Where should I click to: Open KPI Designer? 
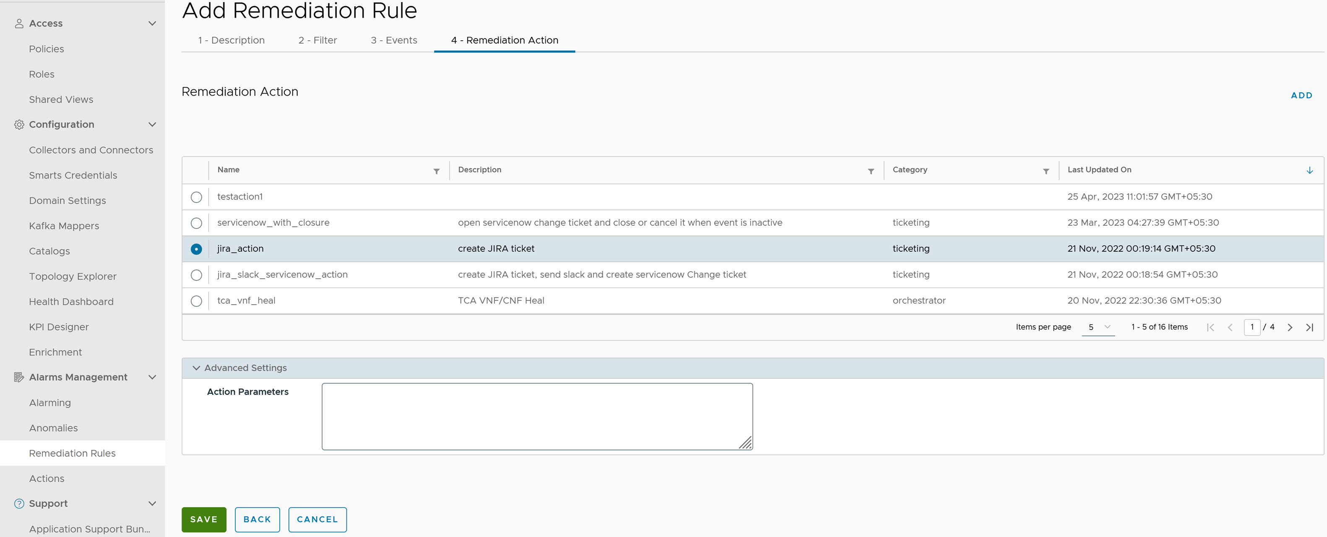coord(59,327)
